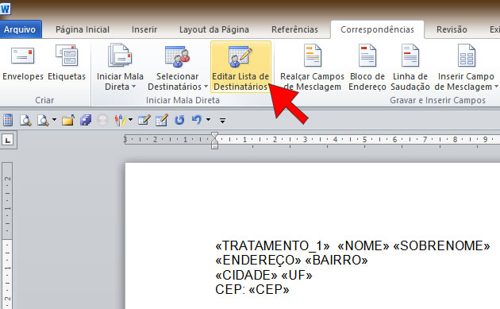Switch to the Página Inicial tab
Image resolution: width=500 pixels, height=309 pixels.
[83, 29]
